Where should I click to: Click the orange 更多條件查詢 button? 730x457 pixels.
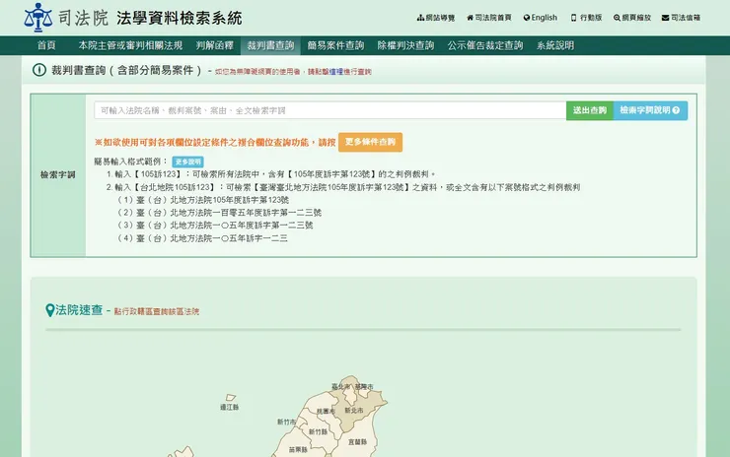click(370, 142)
